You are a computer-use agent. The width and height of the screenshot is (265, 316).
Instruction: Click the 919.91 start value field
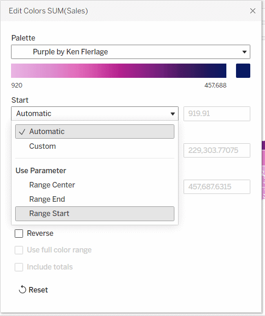coord(217,114)
